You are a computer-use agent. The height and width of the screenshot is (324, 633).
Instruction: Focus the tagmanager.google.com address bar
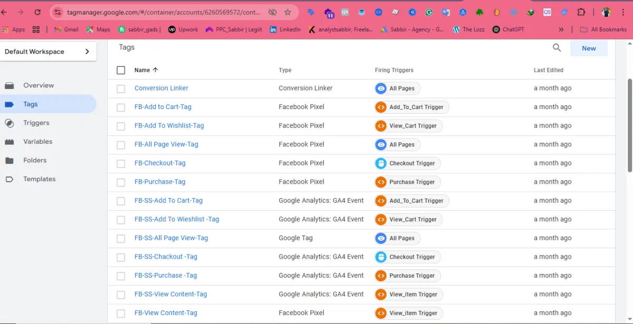click(x=165, y=12)
